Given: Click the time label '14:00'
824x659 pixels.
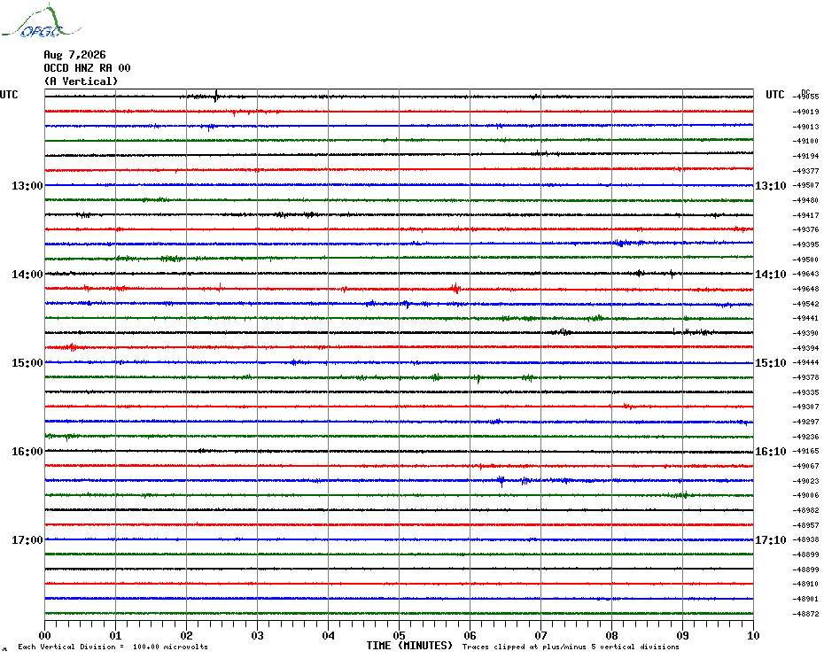Looking at the screenshot, I should [27, 275].
